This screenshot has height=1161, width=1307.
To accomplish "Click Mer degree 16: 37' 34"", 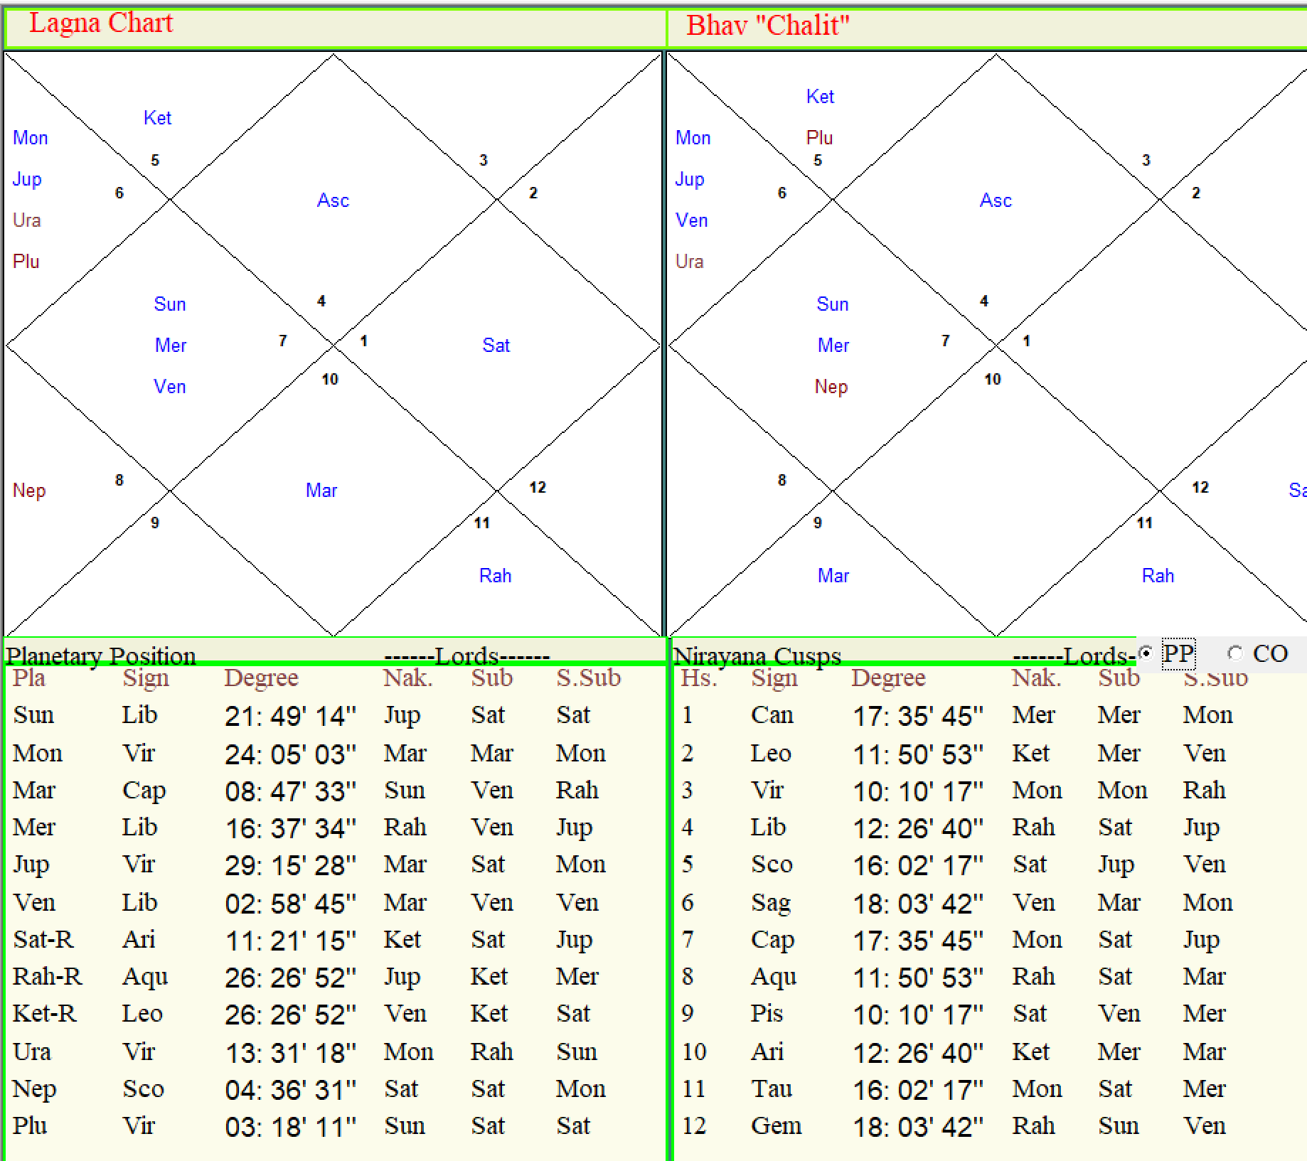I will (291, 828).
